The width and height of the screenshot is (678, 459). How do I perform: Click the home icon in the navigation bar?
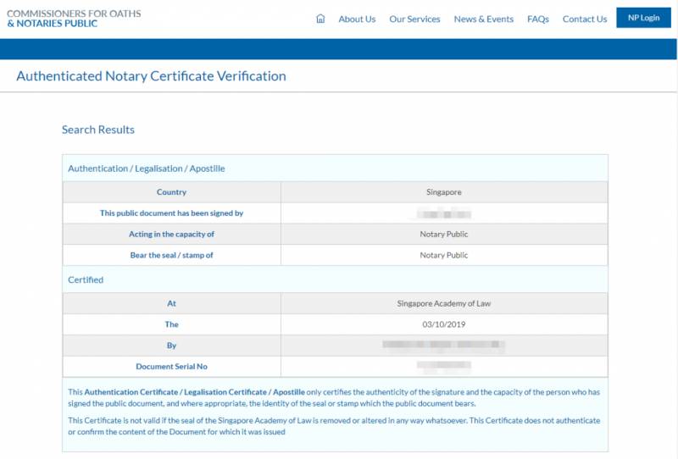click(x=320, y=19)
